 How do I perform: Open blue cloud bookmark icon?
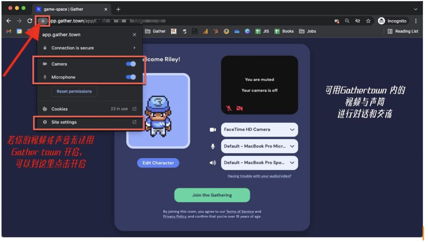pyautogui.click(x=237, y=32)
